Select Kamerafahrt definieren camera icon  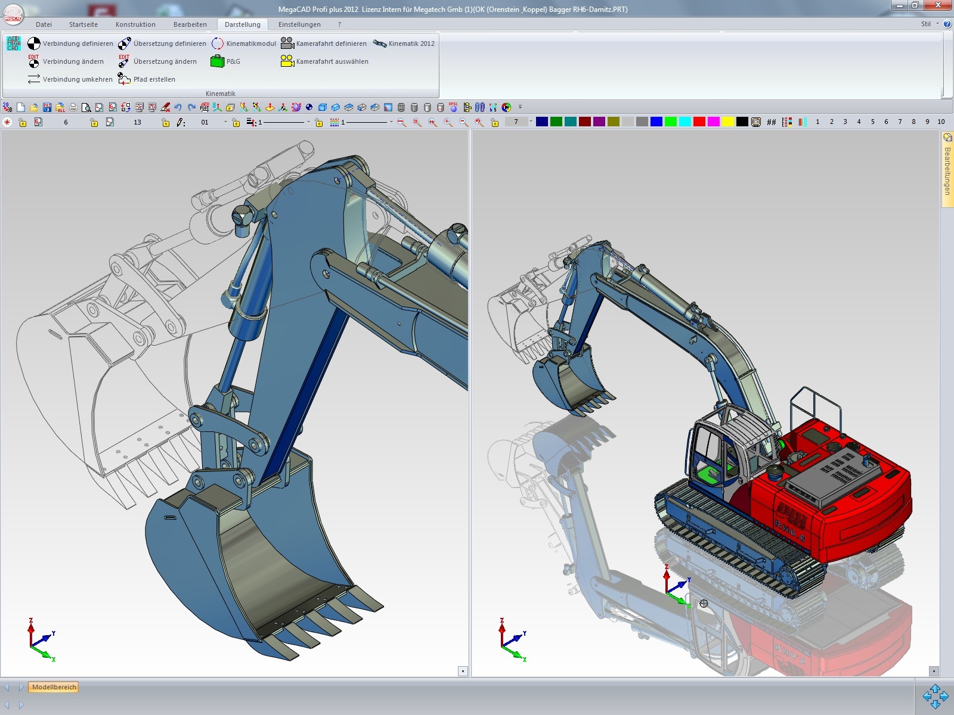pos(287,43)
